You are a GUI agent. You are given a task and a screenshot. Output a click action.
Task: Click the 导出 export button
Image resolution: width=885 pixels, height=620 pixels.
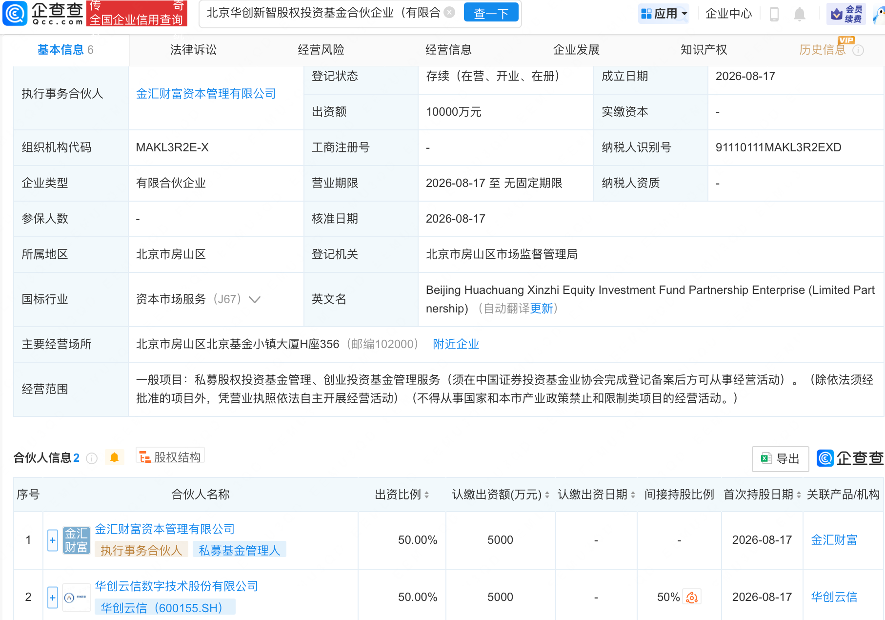tap(780, 459)
